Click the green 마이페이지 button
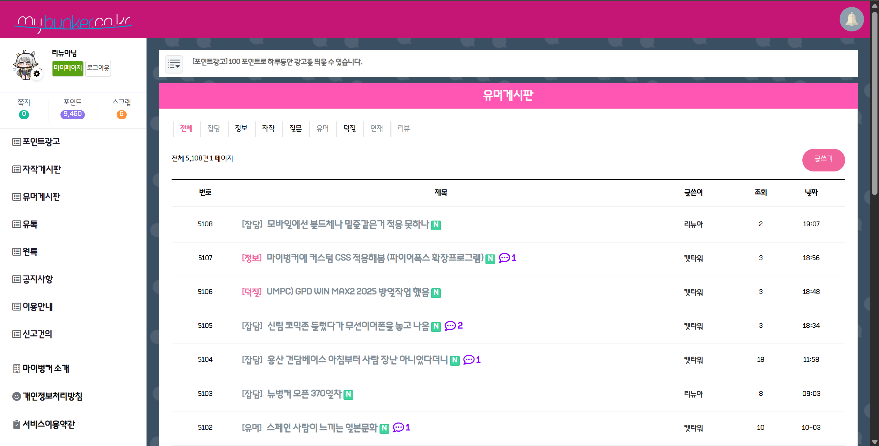The height and width of the screenshot is (446, 879). pyautogui.click(x=67, y=68)
